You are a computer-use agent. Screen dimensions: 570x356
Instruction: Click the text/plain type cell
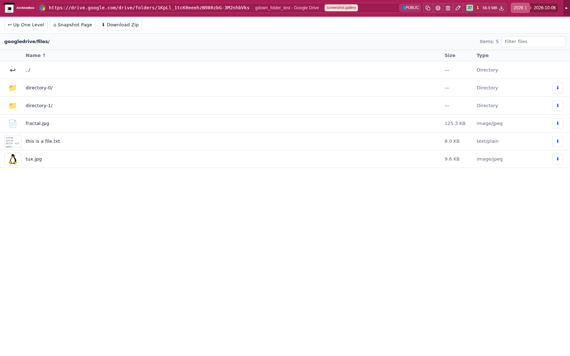coord(488,141)
